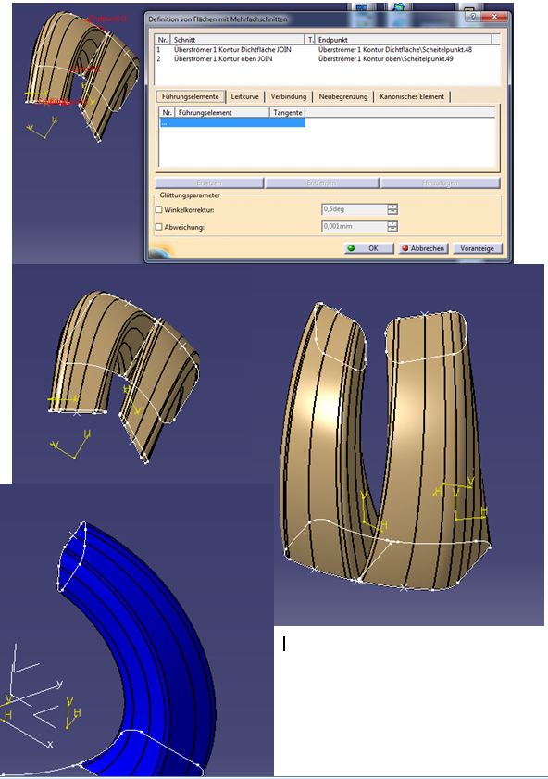Click the question mark help button in dialog title

[472, 18]
